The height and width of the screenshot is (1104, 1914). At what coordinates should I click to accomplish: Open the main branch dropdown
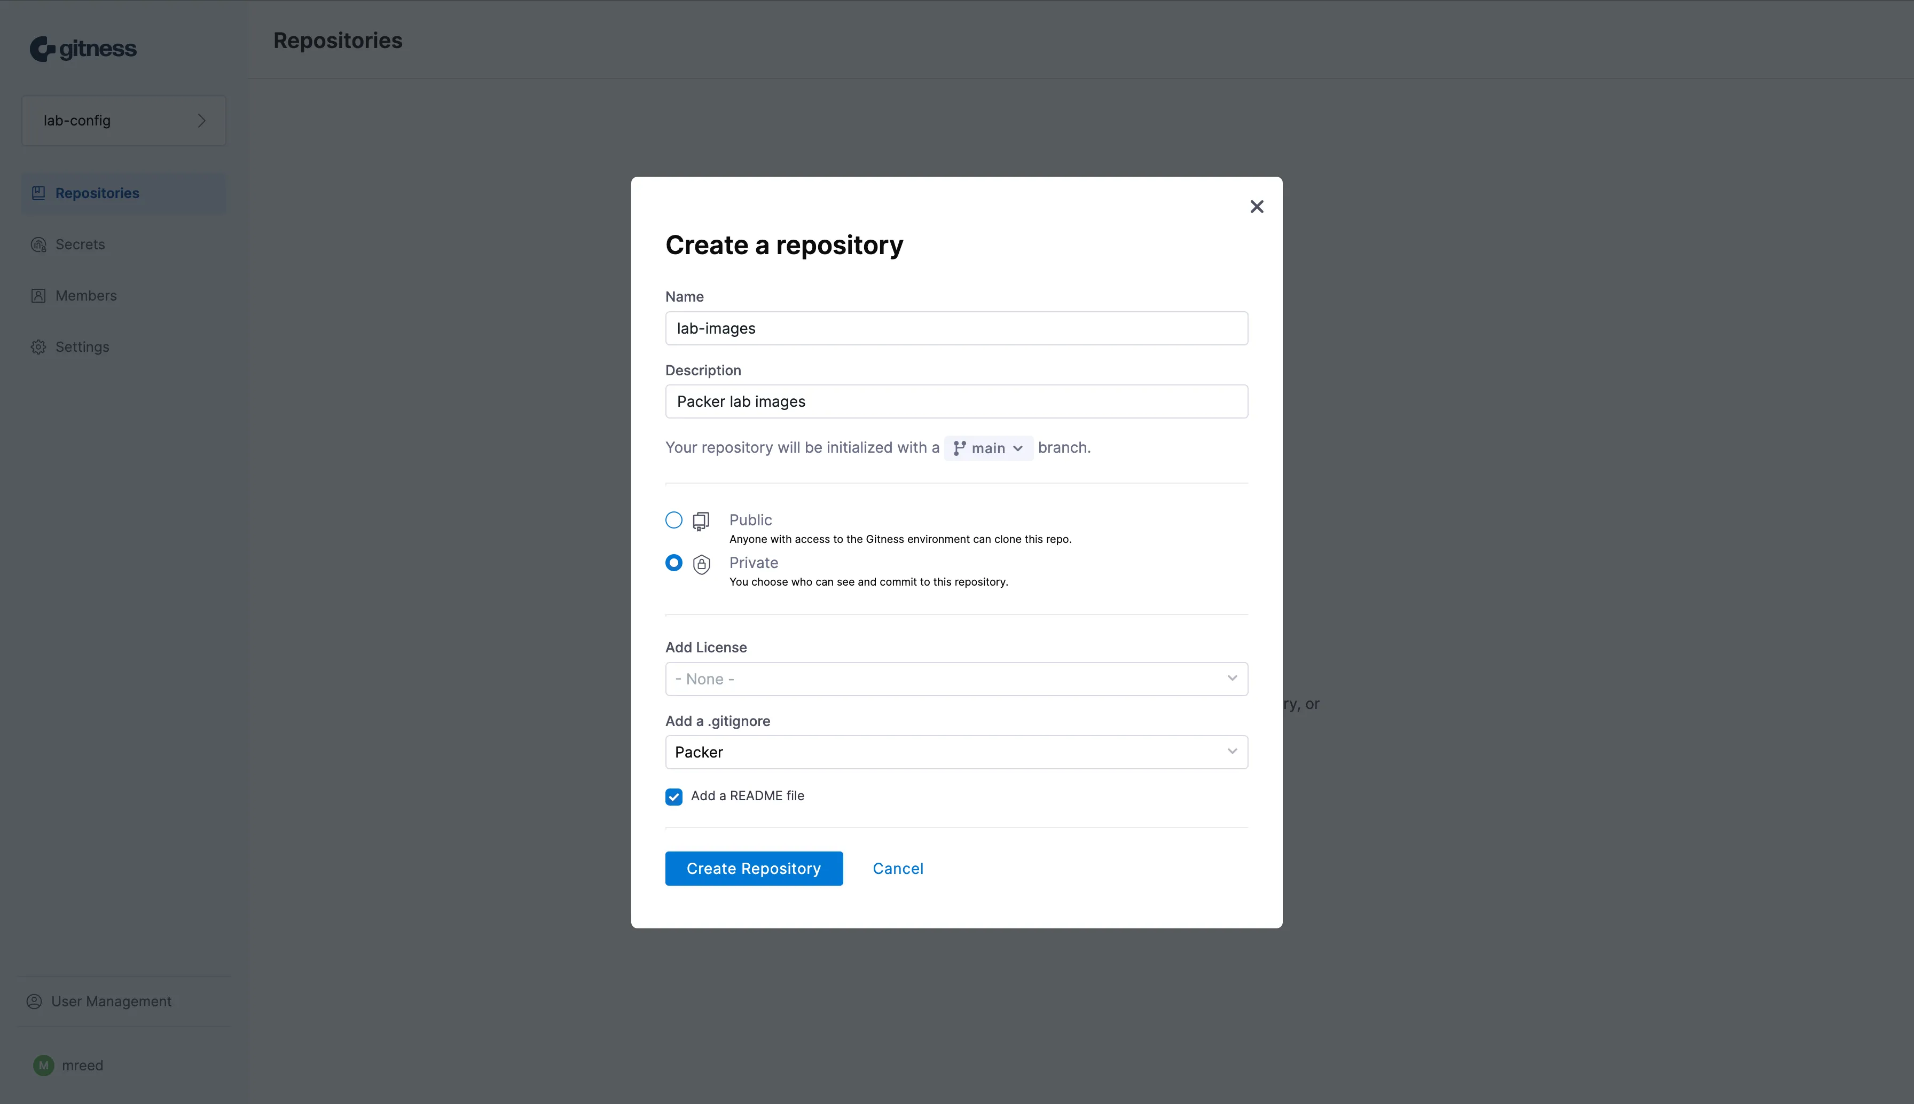[x=988, y=448]
